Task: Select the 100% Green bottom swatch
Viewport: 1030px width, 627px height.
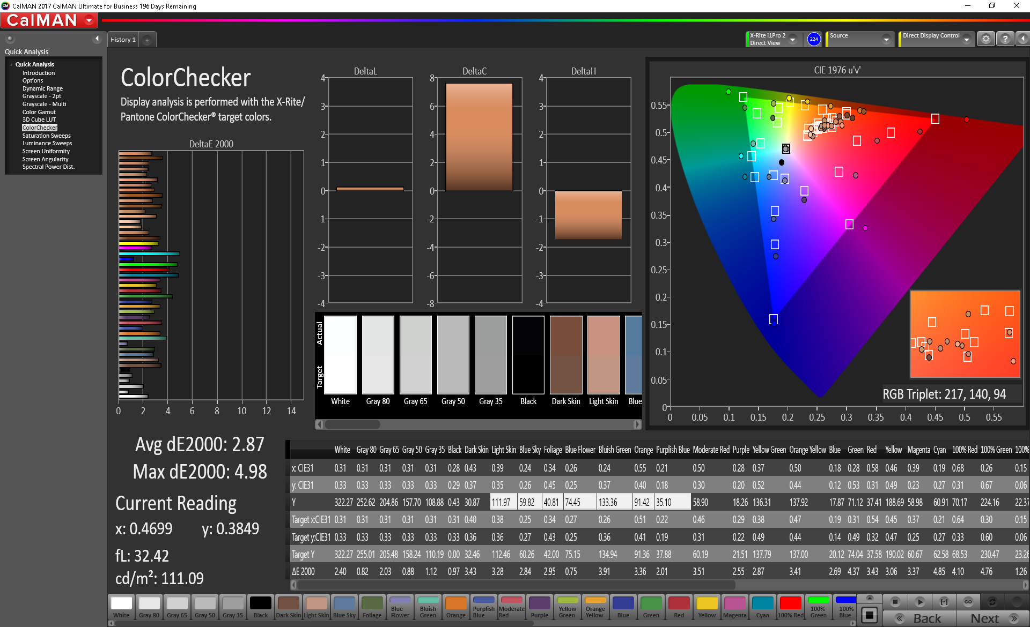Action: (819, 607)
